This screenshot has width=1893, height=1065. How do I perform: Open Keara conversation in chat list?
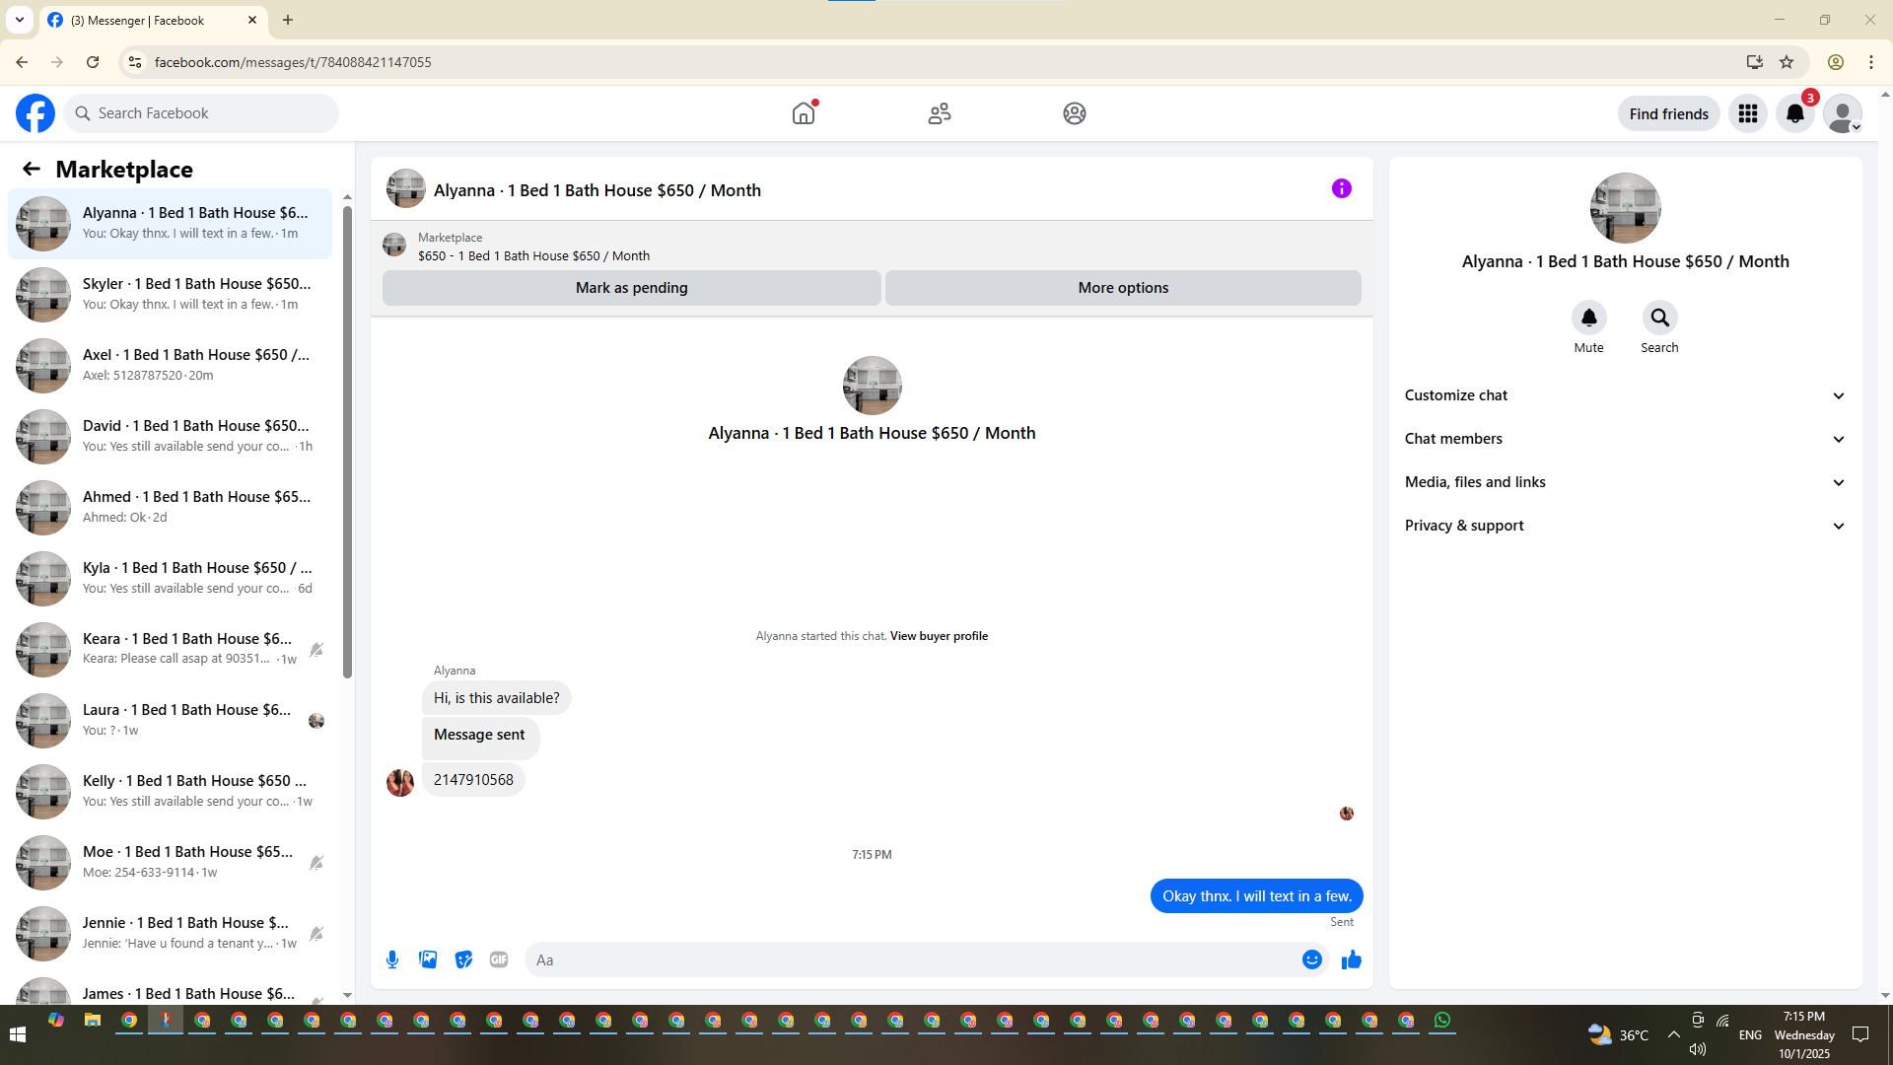(x=171, y=650)
